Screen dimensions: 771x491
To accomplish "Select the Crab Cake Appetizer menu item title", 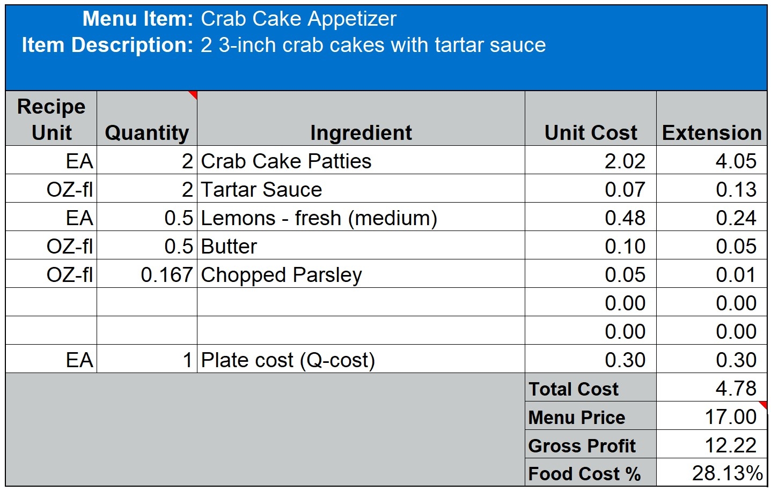I will [298, 19].
